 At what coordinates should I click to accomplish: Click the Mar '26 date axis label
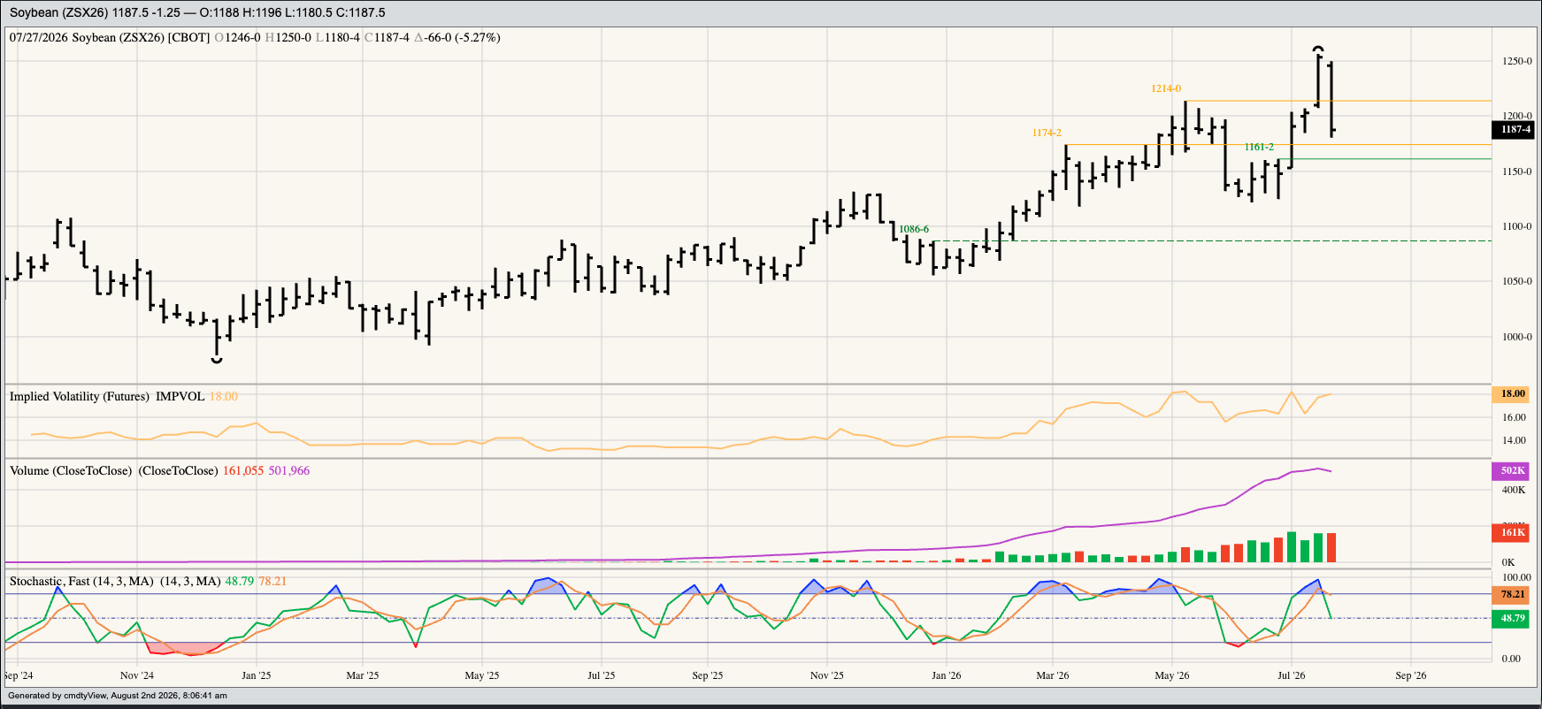tap(1053, 675)
